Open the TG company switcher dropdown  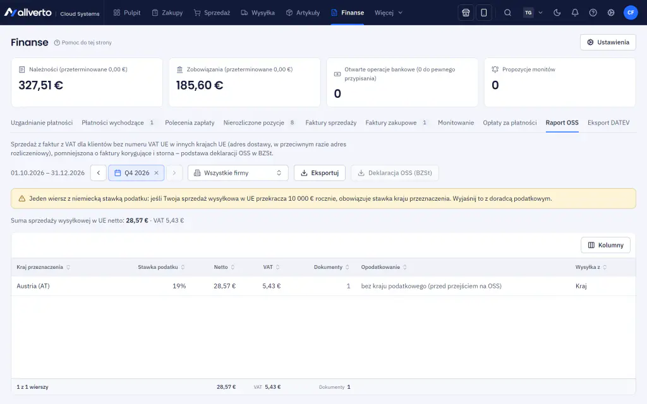pyautogui.click(x=533, y=13)
